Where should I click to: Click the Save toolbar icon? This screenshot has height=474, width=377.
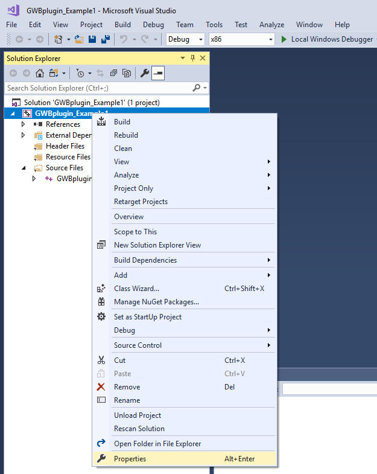click(x=92, y=39)
